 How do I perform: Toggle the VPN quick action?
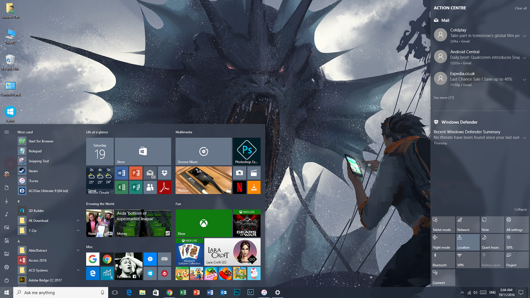pyautogui.click(x=468, y=260)
